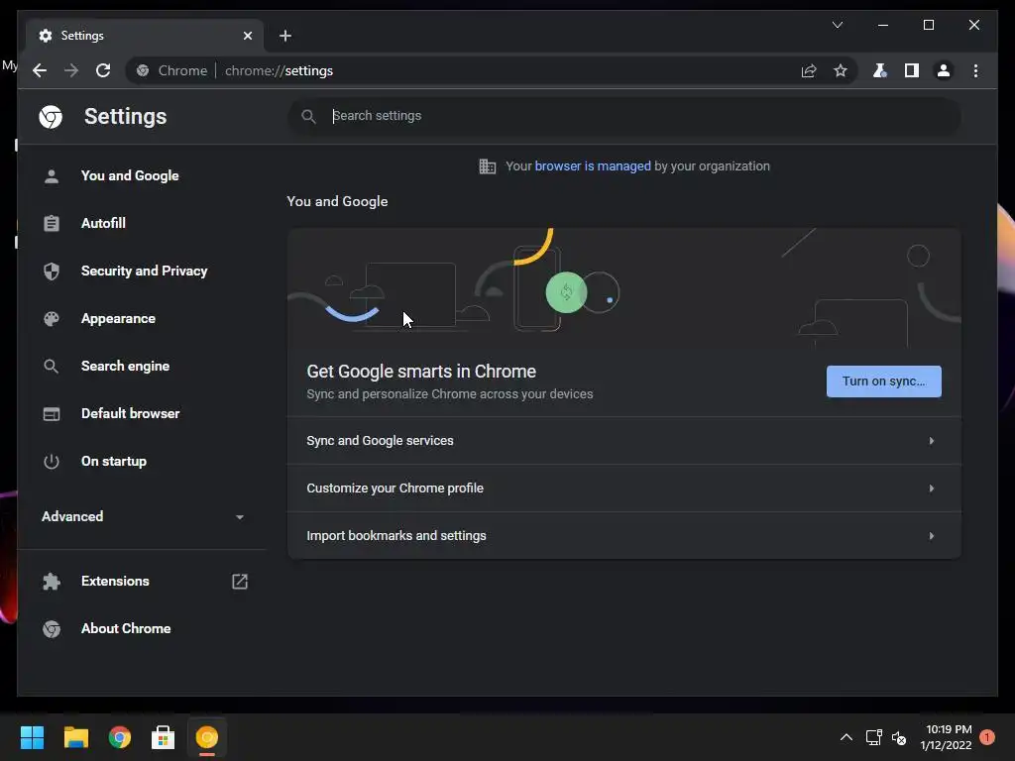Click the Extensions external-link icon
Screen dimensions: 1015x761
pyautogui.click(x=240, y=581)
